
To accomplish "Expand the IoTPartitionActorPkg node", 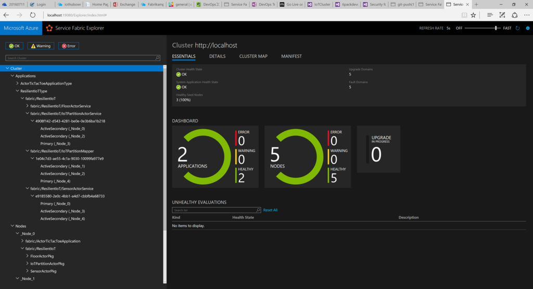I will pyautogui.click(x=27, y=263).
